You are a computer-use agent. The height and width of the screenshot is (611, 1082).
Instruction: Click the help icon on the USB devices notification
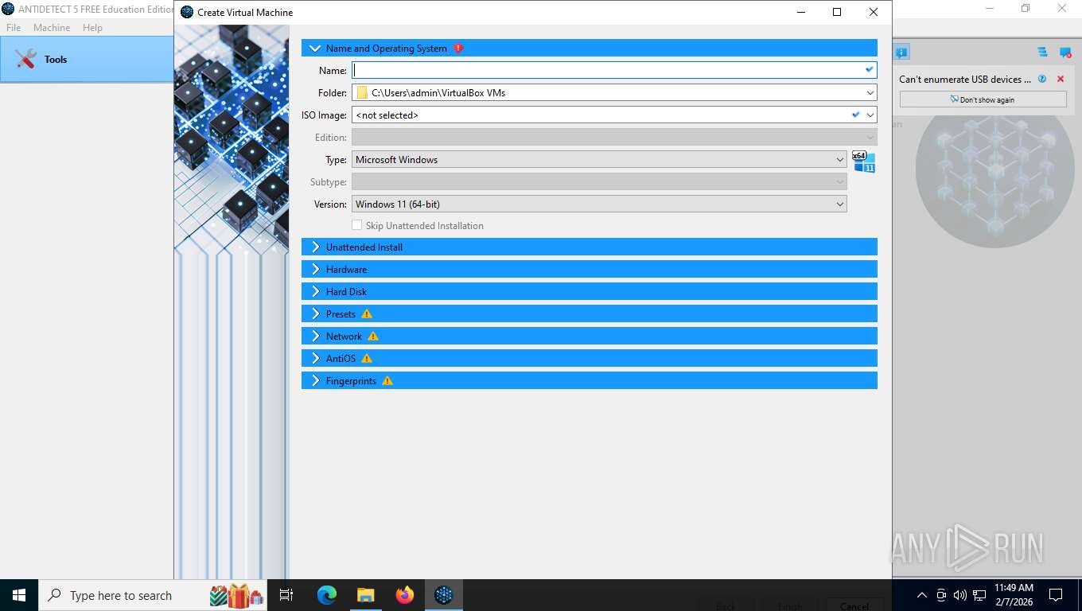(x=1042, y=79)
